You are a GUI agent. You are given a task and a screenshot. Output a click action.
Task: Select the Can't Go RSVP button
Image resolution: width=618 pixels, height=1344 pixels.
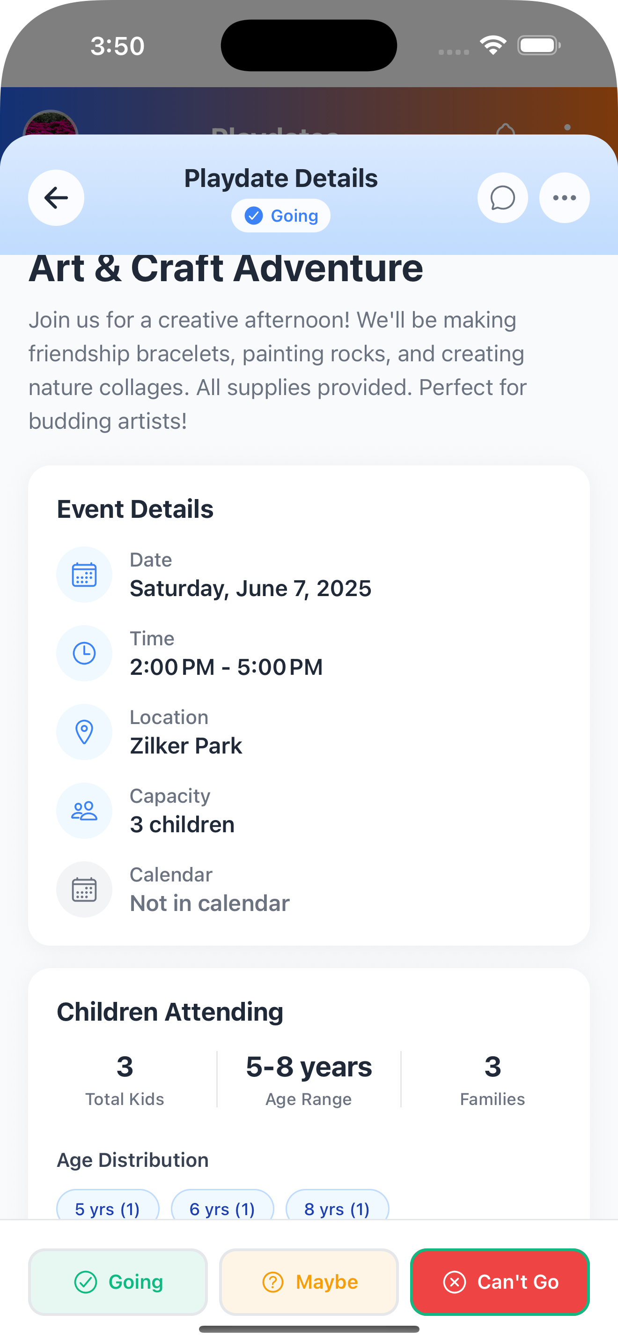[500, 1282]
